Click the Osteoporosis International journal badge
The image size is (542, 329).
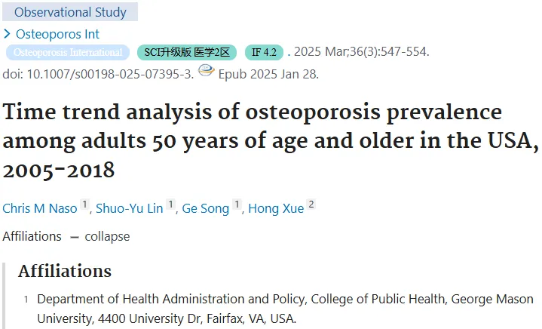(68, 53)
